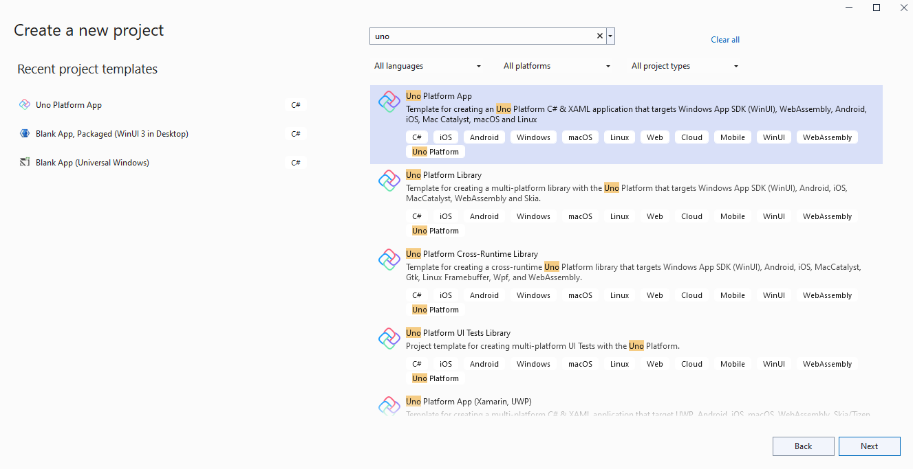Click the C# tag on Uno Platform App
The height and width of the screenshot is (469, 913).
click(x=416, y=137)
